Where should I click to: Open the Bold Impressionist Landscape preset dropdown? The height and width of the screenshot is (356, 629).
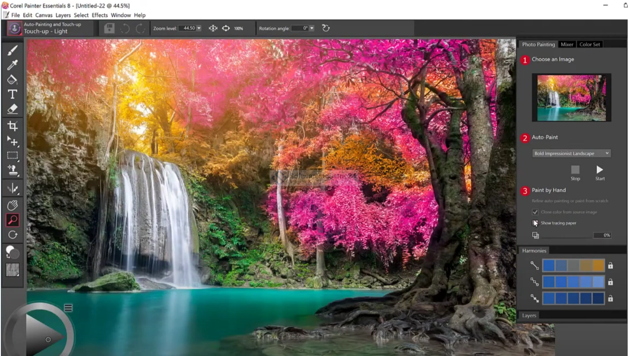pos(571,153)
